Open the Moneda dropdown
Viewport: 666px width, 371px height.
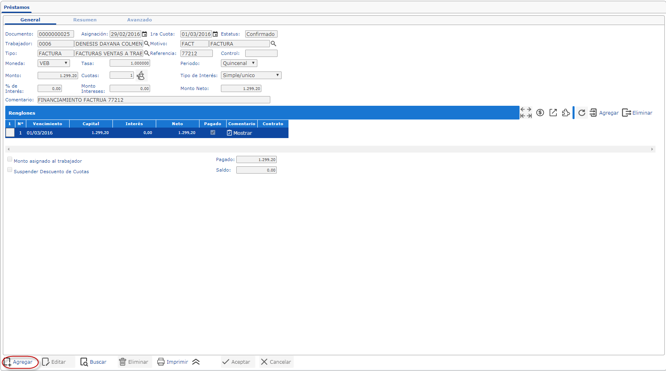coord(54,63)
